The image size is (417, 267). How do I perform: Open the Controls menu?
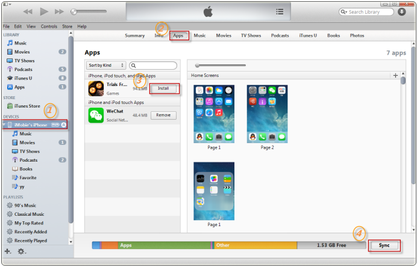pyautogui.click(x=49, y=26)
